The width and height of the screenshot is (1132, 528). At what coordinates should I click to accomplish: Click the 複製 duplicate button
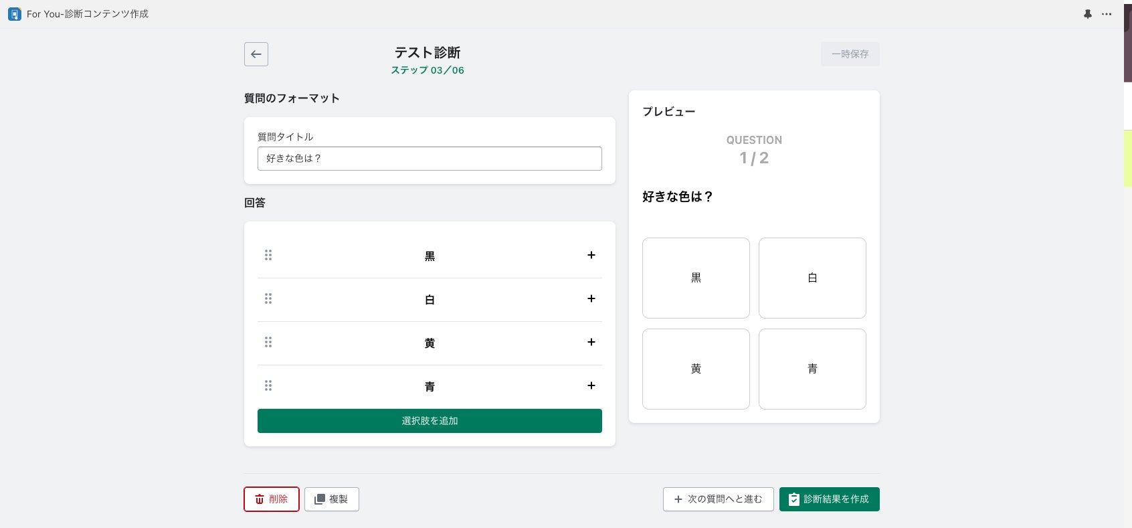[332, 499]
